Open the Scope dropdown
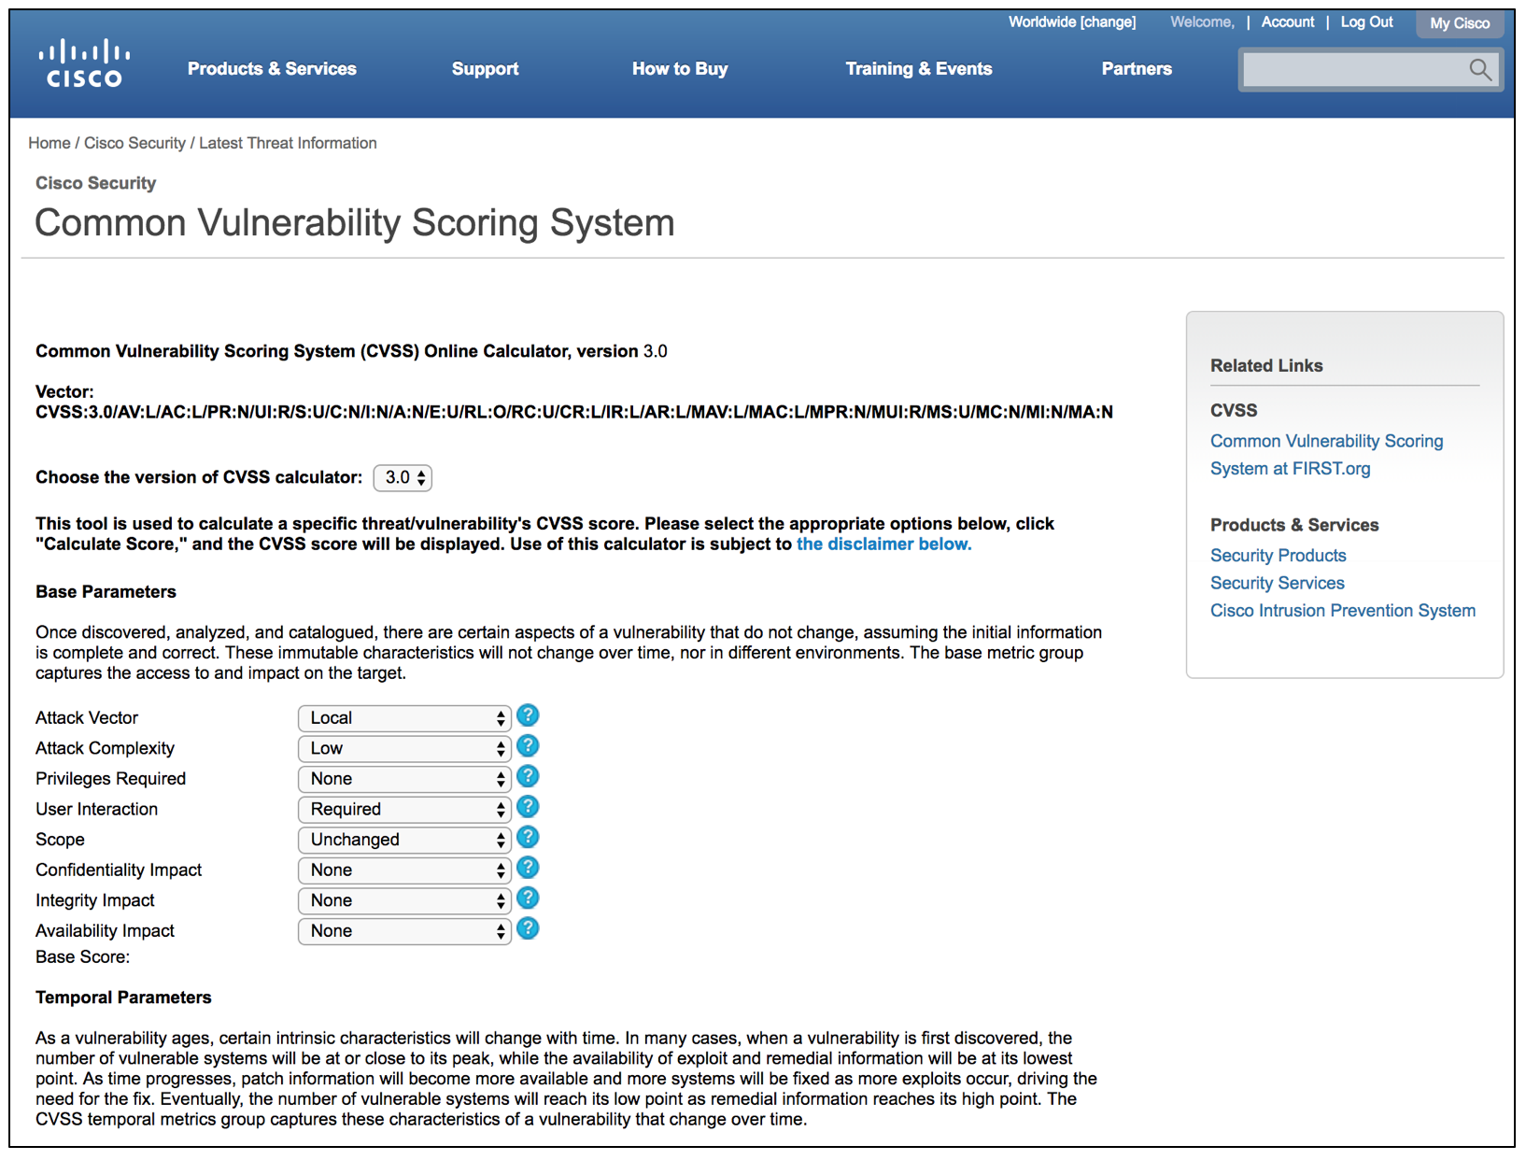The width and height of the screenshot is (1526, 1160). [x=403, y=839]
